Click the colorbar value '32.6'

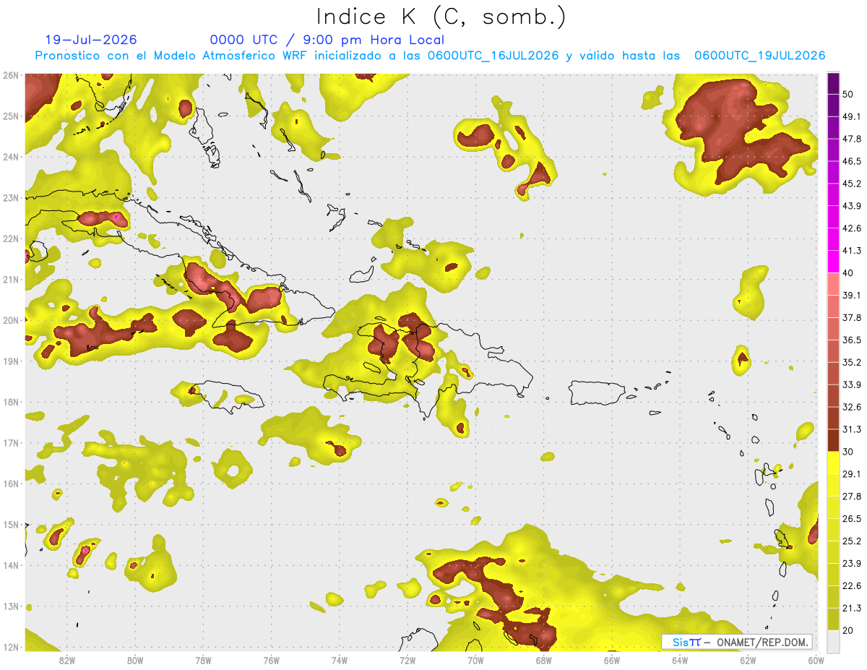click(x=852, y=407)
